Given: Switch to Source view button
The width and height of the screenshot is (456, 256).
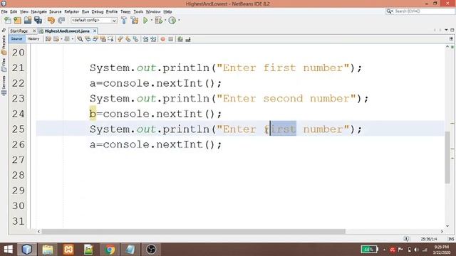Looking at the screenshot, I should coord(16,39).
